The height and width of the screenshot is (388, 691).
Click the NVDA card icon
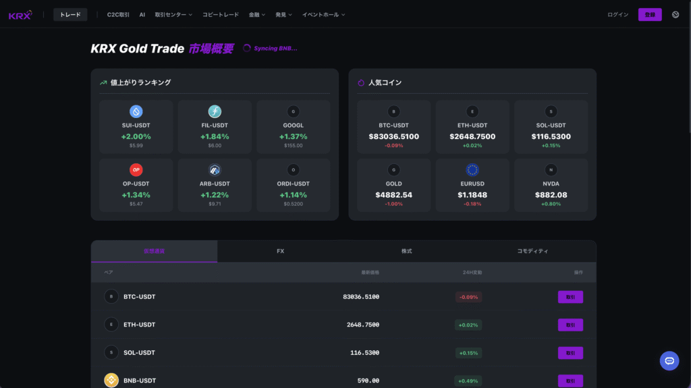coord(551,170)
